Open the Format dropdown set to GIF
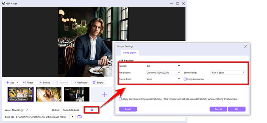 tap(163, 66)
